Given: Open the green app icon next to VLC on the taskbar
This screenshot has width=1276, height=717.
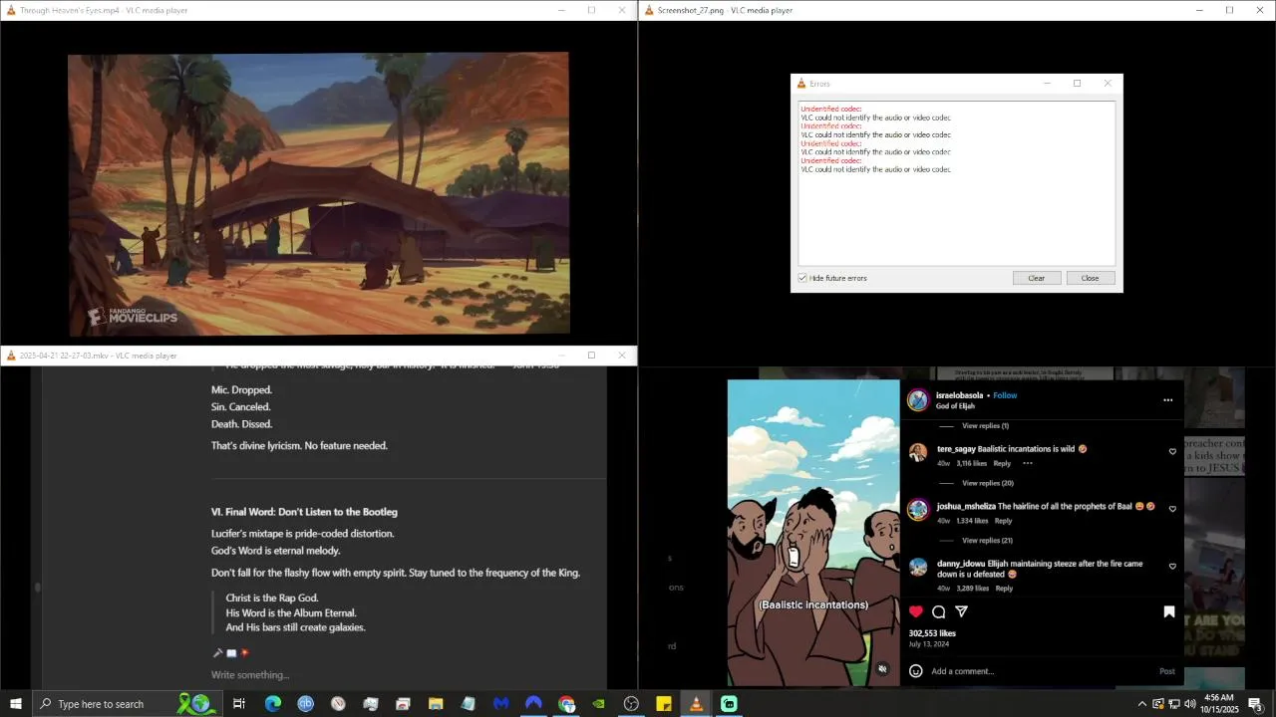Looking at the screenshot, I should pos(729,704).
